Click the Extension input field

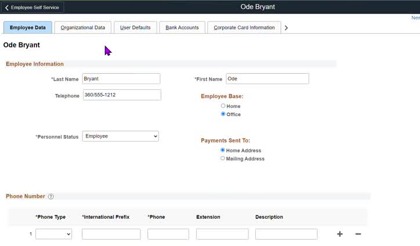pyautogui.click(x=222, y=234)
